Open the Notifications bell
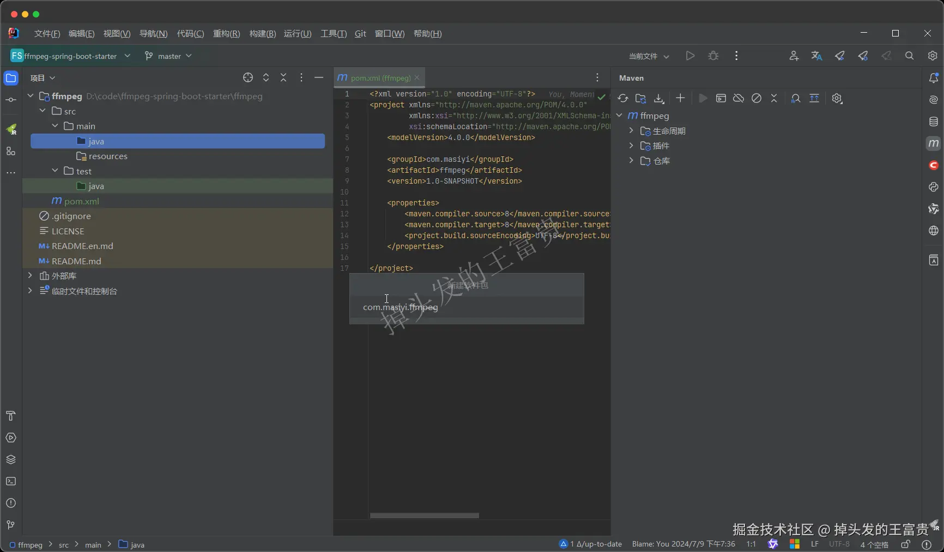The width and height of the screenshot is (944, 552). point(934,78)
